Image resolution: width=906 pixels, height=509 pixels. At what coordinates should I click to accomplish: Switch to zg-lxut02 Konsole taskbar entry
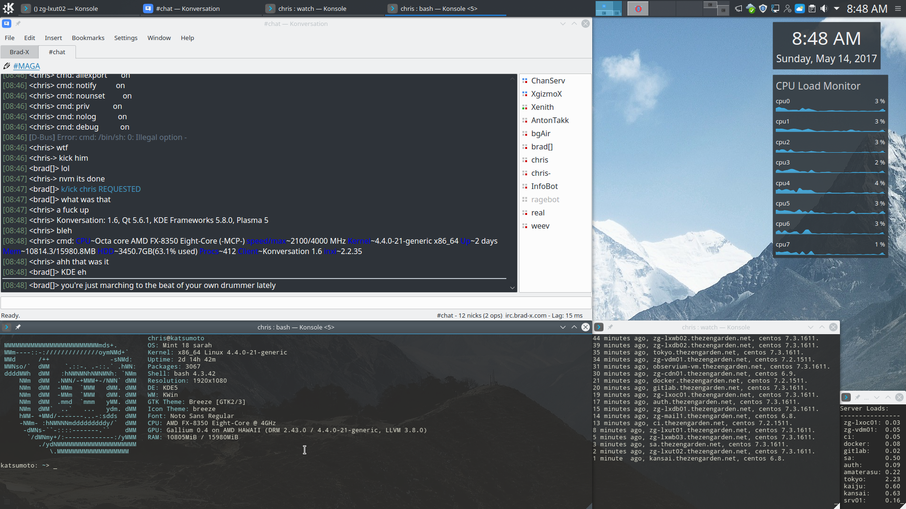point(79,8)
